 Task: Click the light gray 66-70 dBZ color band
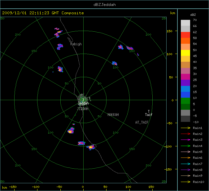pyautogui.click(x=185, y=23)
